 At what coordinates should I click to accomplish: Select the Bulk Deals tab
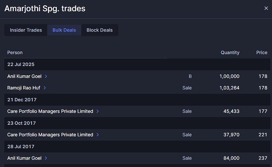coord(64,30)
